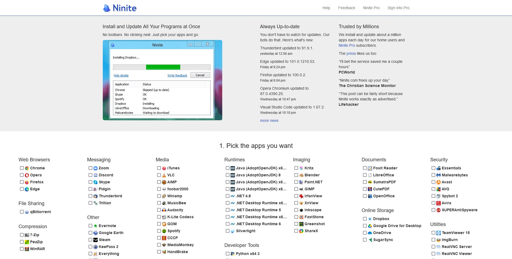Tick the Essentials security checkbox
512x259 pixels.
[x=433, y=168]
